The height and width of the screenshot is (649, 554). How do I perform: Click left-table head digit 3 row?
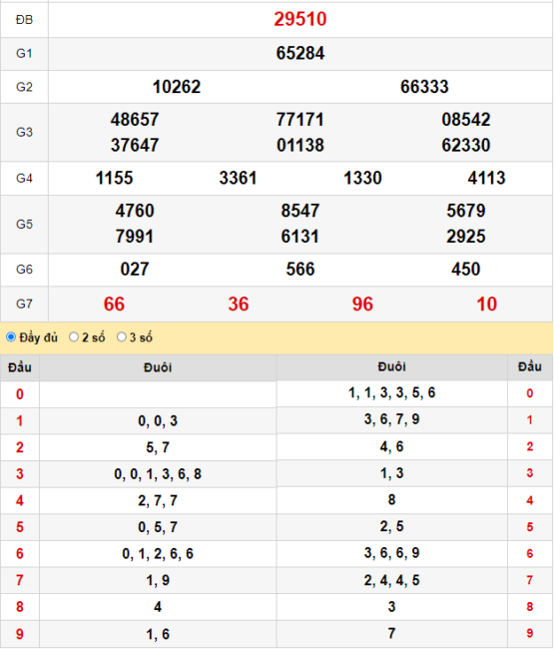click(x=138, y=474)
